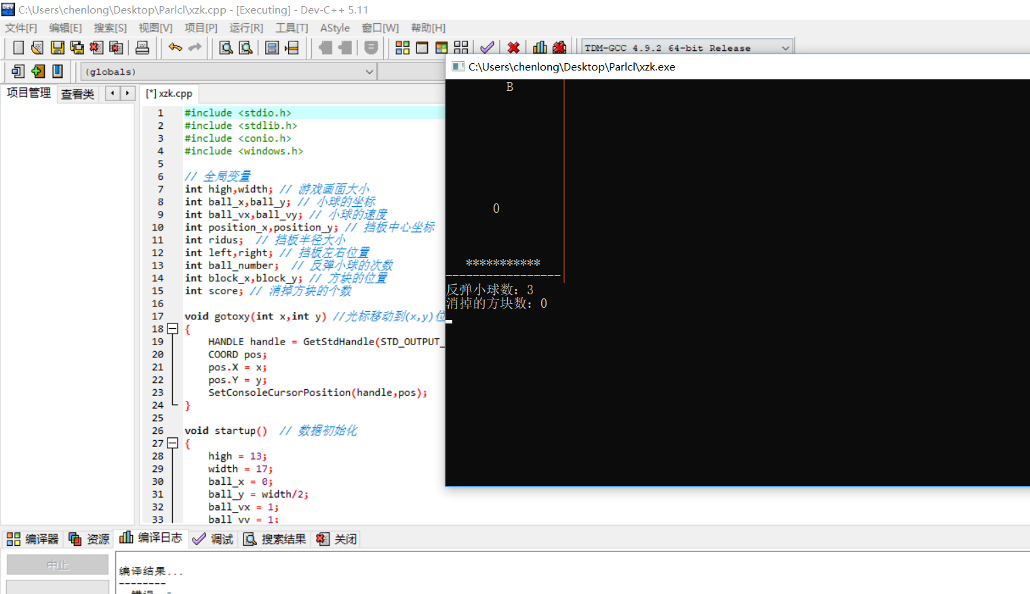Screen dimensions: 1030x594
Task: Open the 窗口[W] menu
Action: tap(380, 28)
